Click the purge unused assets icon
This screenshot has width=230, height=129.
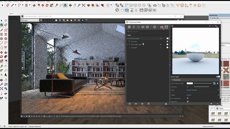point(166,104)
